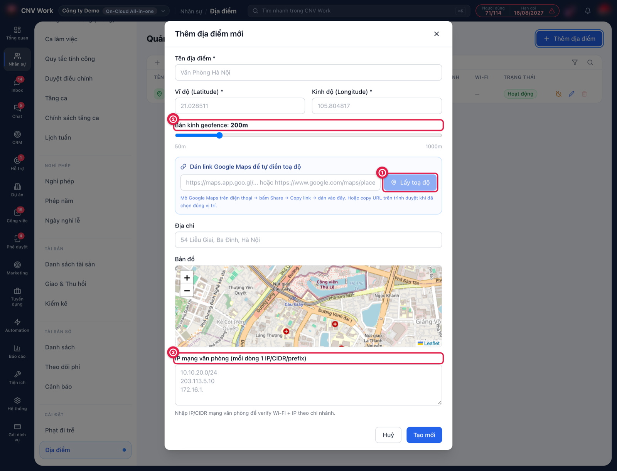Open Gói dịch vụ icon
This screenshot has height=471, width=617.
tap(17, 432)
